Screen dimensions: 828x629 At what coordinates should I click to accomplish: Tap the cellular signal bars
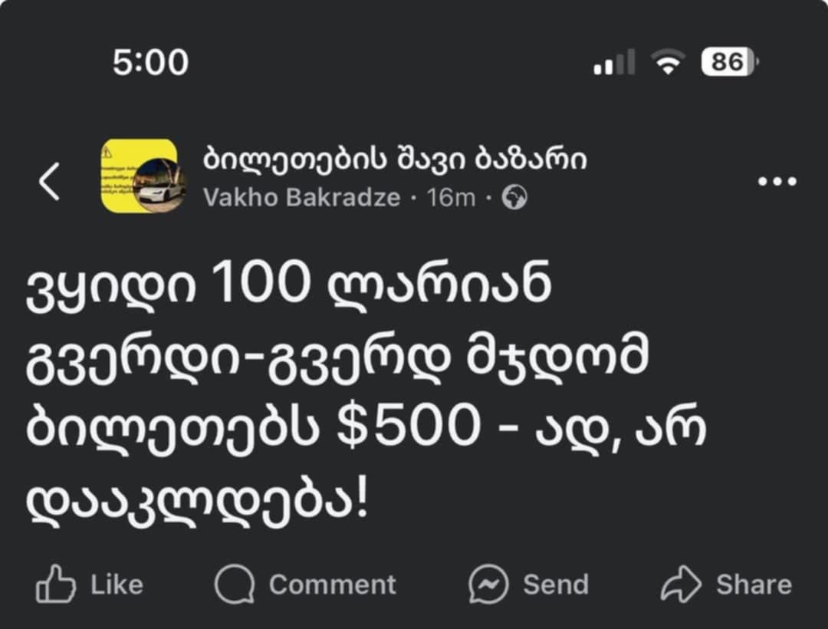614,62
